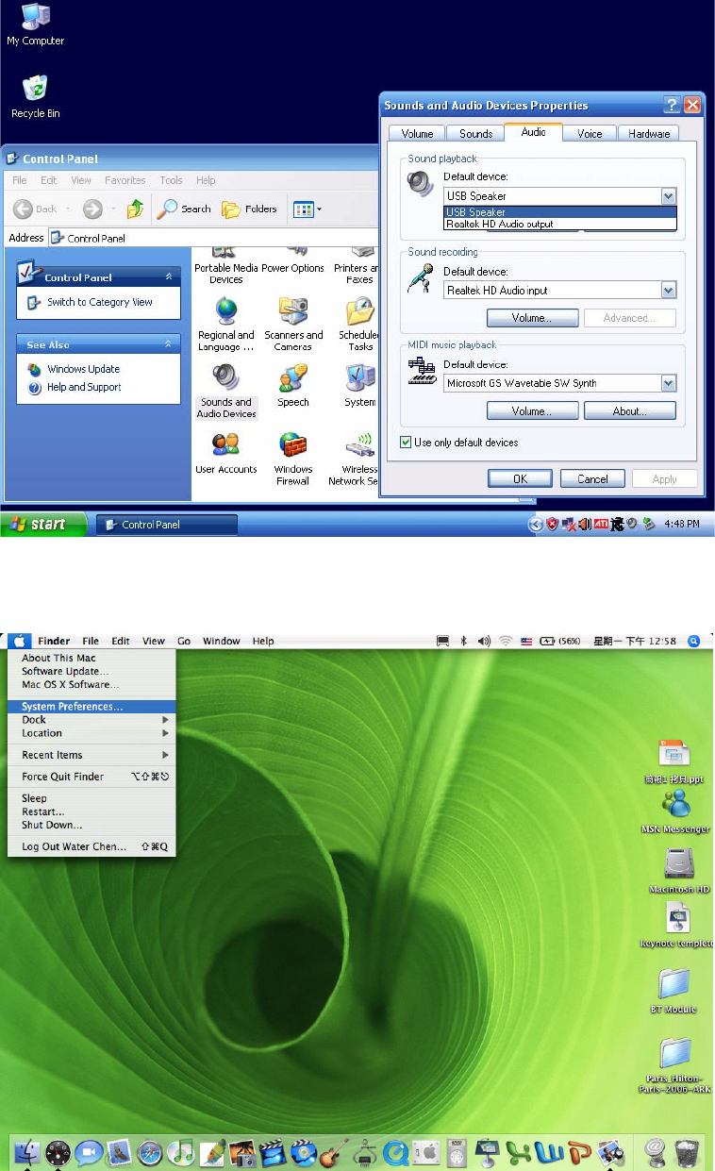Click the Search toolbar button
715x1171 pixels.
(184, 209)
